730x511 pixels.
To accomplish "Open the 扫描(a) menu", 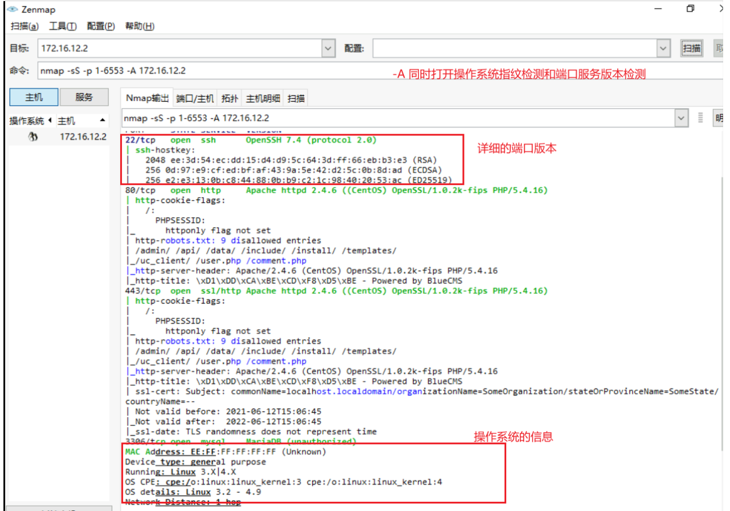I will (x=25, y=26).
